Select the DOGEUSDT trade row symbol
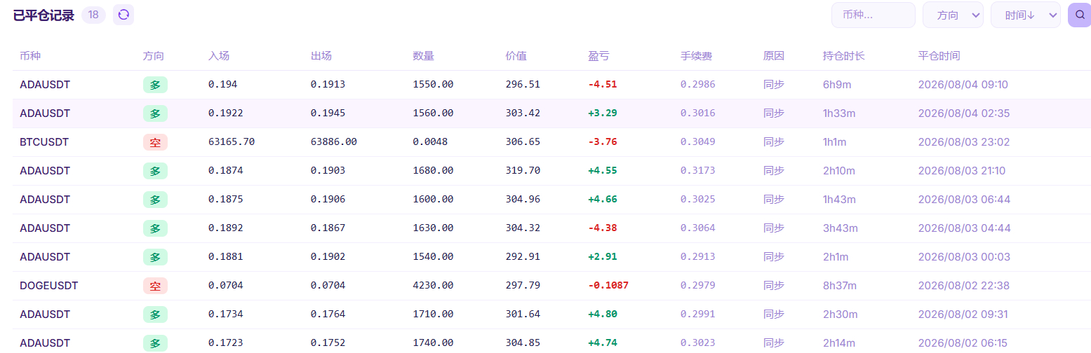The image size is (1091, 353). pyautogui.click(x=49, y=286)
